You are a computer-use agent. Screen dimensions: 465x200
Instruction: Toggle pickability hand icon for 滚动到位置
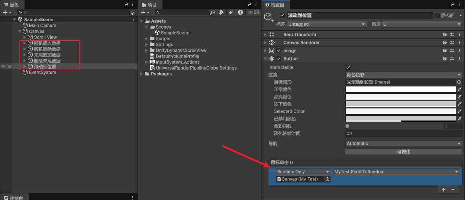9,67
